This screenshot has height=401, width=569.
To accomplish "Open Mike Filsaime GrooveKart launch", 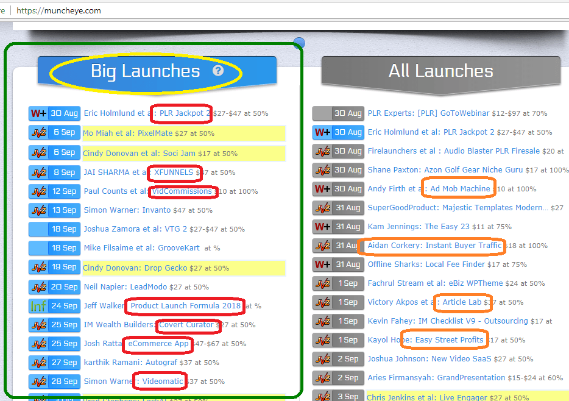I will click(x=141, y=247).
